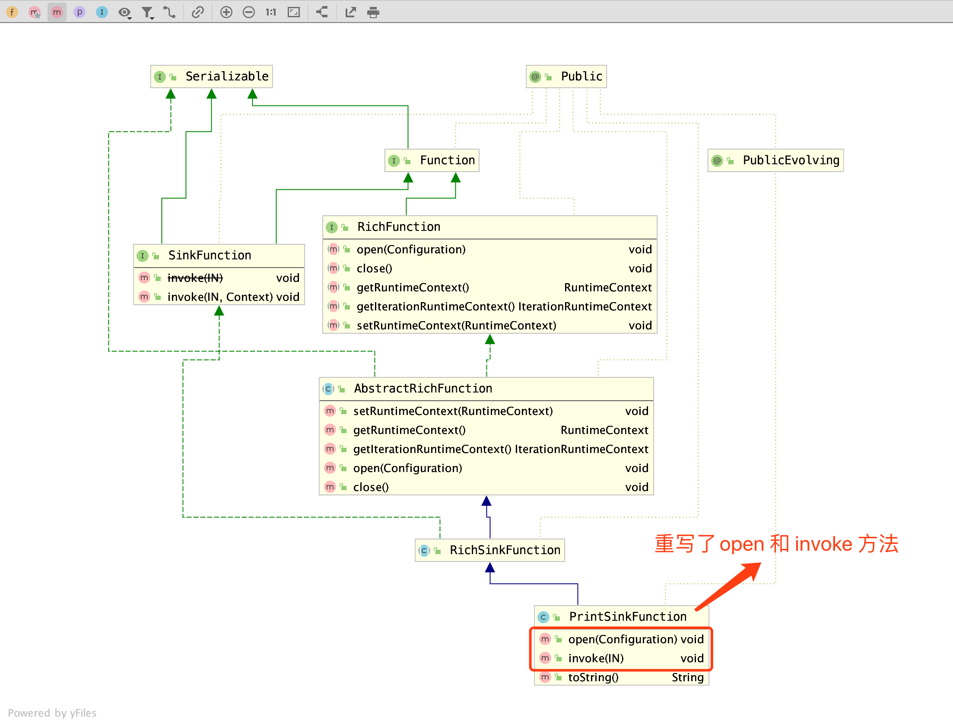Click class icon beside PrintSinkFunction

pyautogui.click(x=543, y=617)
